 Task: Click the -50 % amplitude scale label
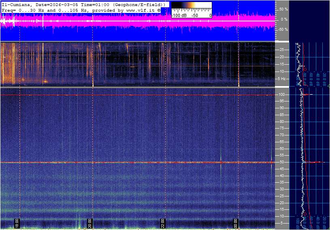pyautogui.click(x=283, y=30)
